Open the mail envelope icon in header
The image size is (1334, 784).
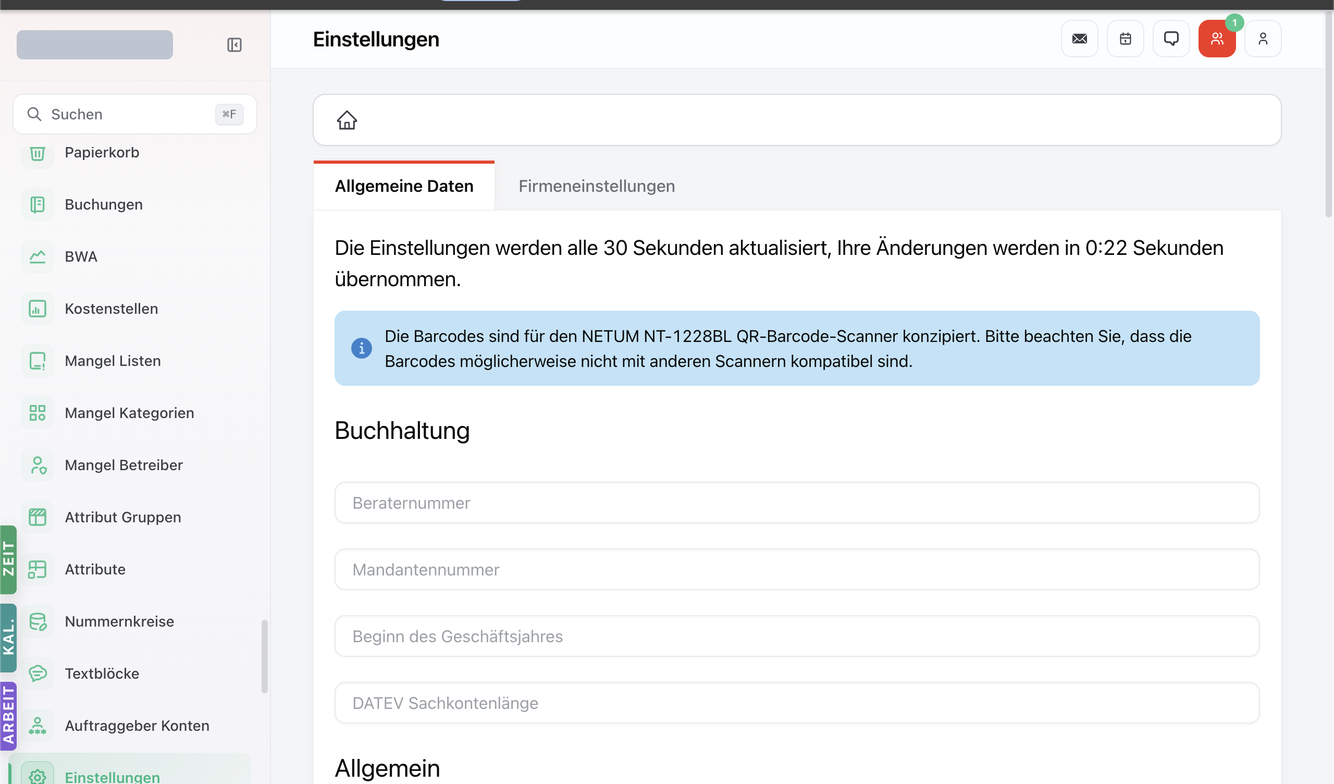pyautogui.click(x=1079, y=39)
